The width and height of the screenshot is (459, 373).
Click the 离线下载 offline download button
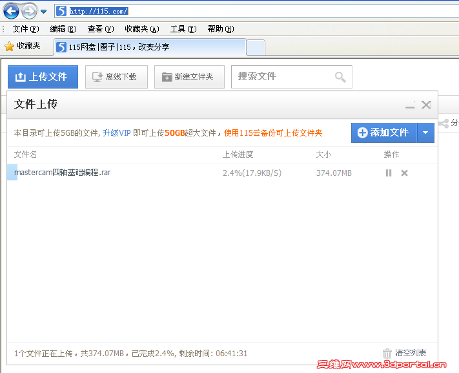(116, 77)
